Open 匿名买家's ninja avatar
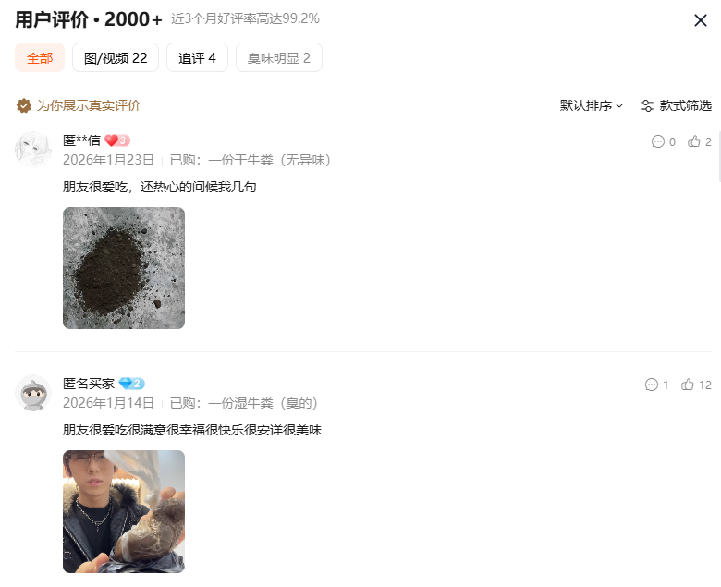Image resolution: width=721 pixels, height=587 pixels. [33, 393]
